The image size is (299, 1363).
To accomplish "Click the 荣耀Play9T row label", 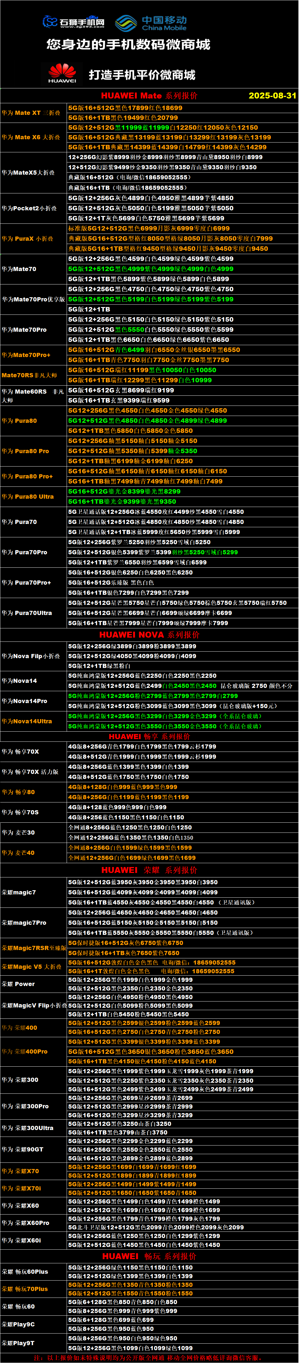I will point(18,1342).
